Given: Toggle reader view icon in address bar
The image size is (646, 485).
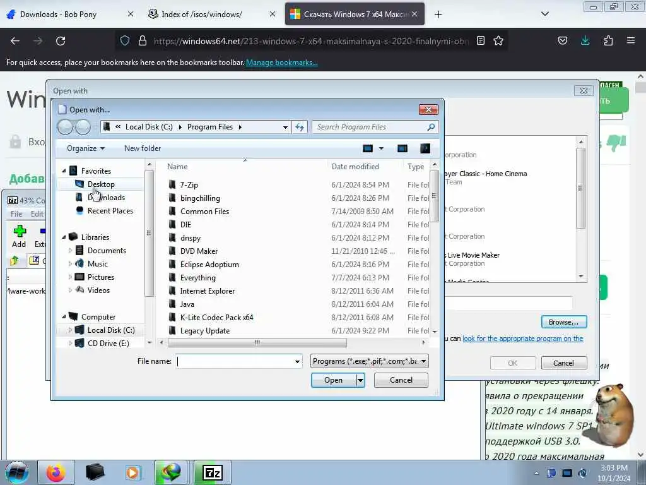Looking at the screenshot, I should pyautogui.click(x=480, y=40).
